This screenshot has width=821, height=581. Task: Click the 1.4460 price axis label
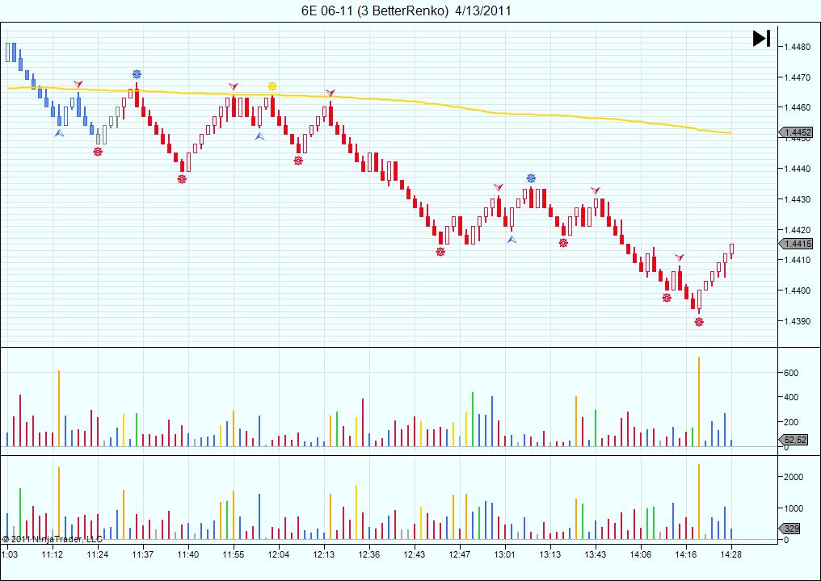(797, 108)
